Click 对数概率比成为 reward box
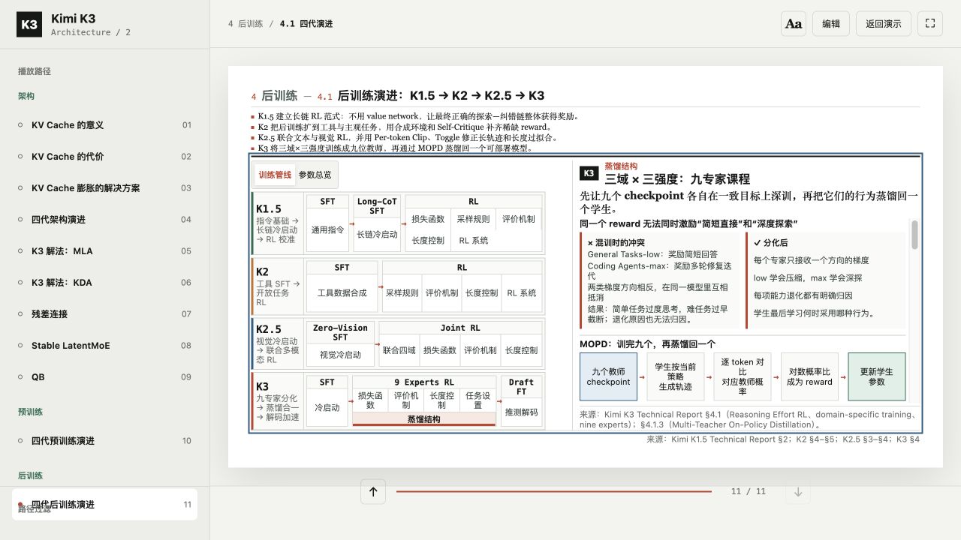 [x=809, y=376]
